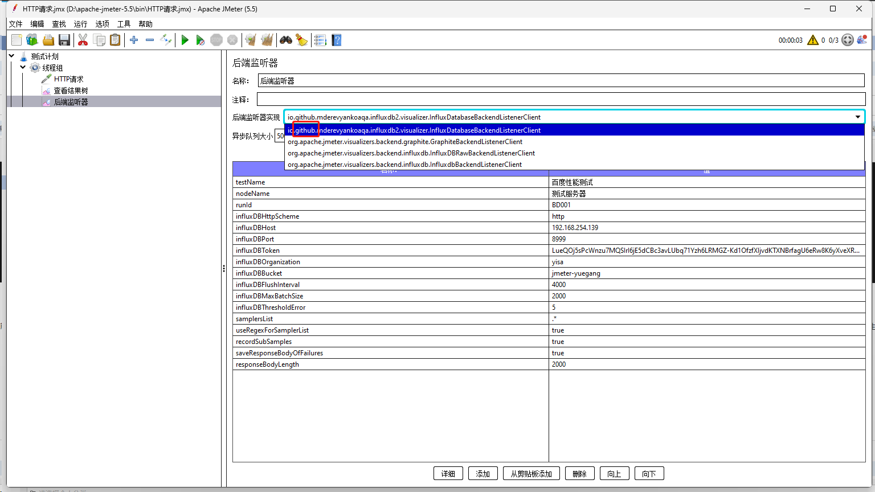Open the 编辑 menu
The height and width of the screenshot is (492, 875).
(38, 24)
